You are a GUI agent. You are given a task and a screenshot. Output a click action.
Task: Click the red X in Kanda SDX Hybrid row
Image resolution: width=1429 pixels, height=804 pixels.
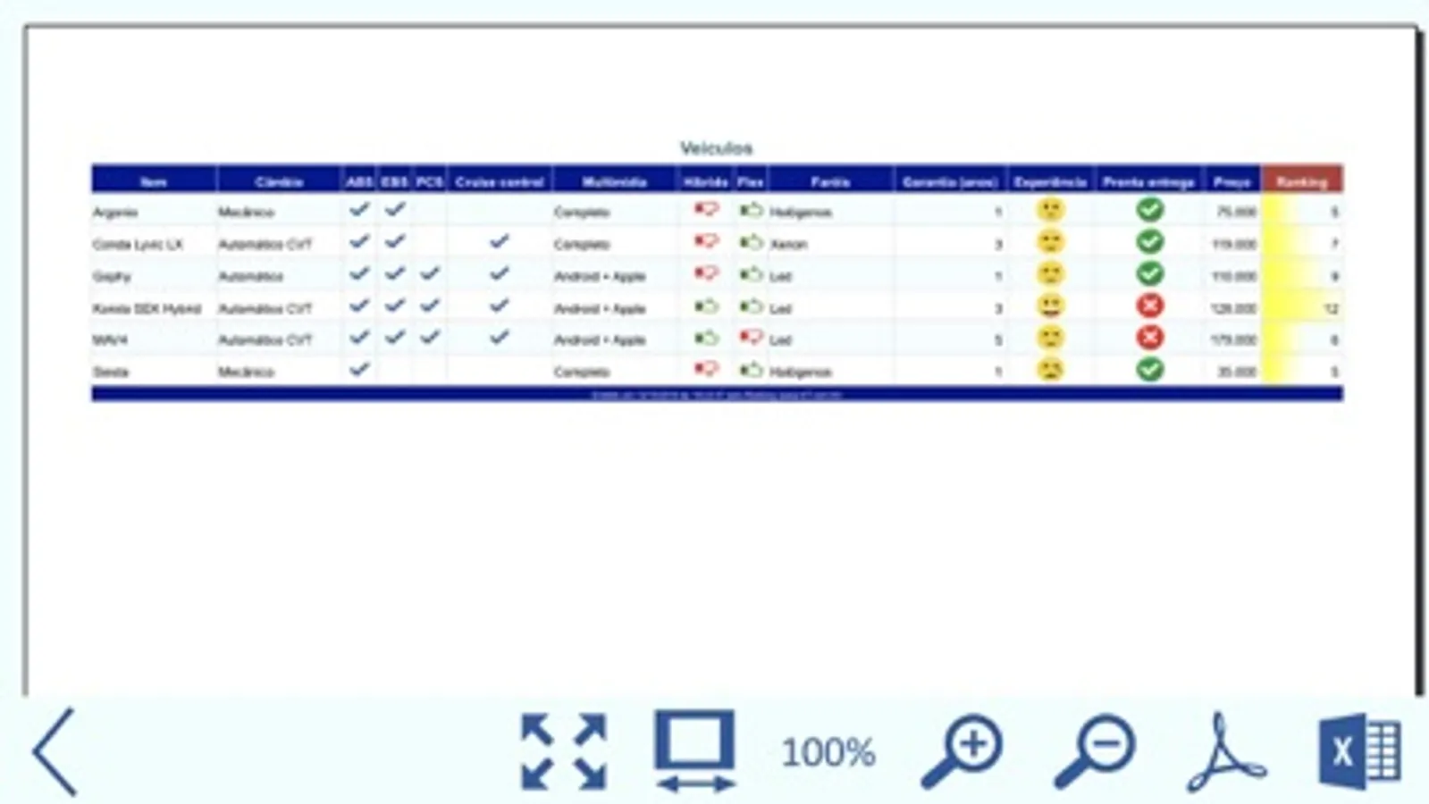coord(1150,306)
